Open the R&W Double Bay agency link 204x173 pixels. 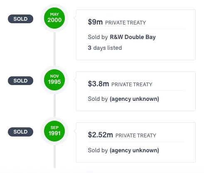pyautogui.click(x=133, y=37)
